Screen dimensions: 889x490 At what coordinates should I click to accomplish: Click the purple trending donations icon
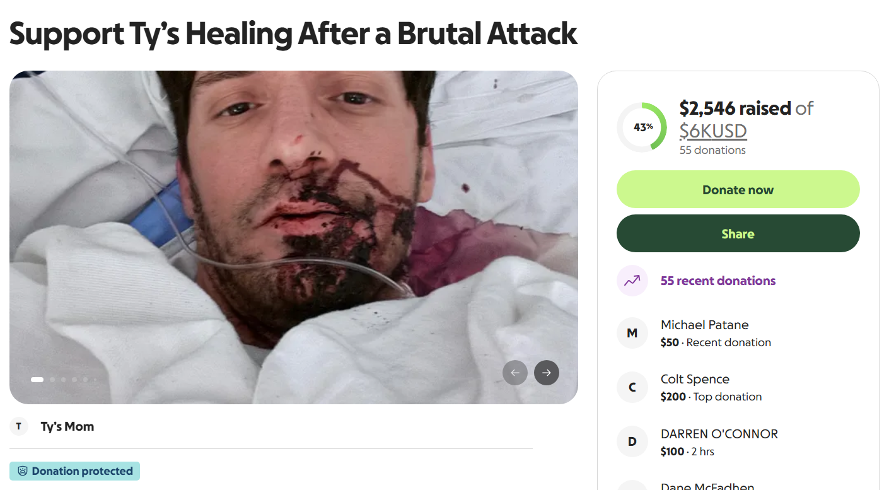pyautogui.click(x=632, y=281)
